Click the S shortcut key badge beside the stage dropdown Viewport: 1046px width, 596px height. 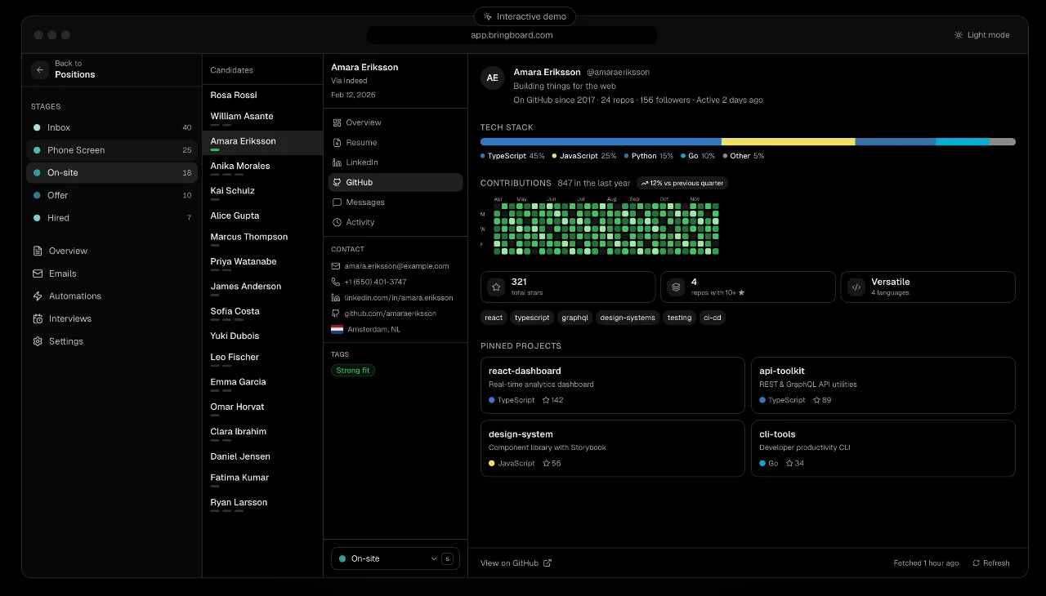pyautogui.click(x=447, y=558)
